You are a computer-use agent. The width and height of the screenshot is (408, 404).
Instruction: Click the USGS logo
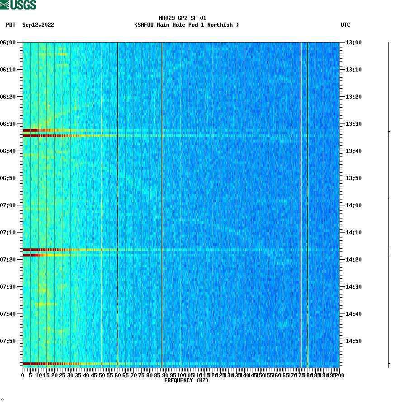pos(18,6)
